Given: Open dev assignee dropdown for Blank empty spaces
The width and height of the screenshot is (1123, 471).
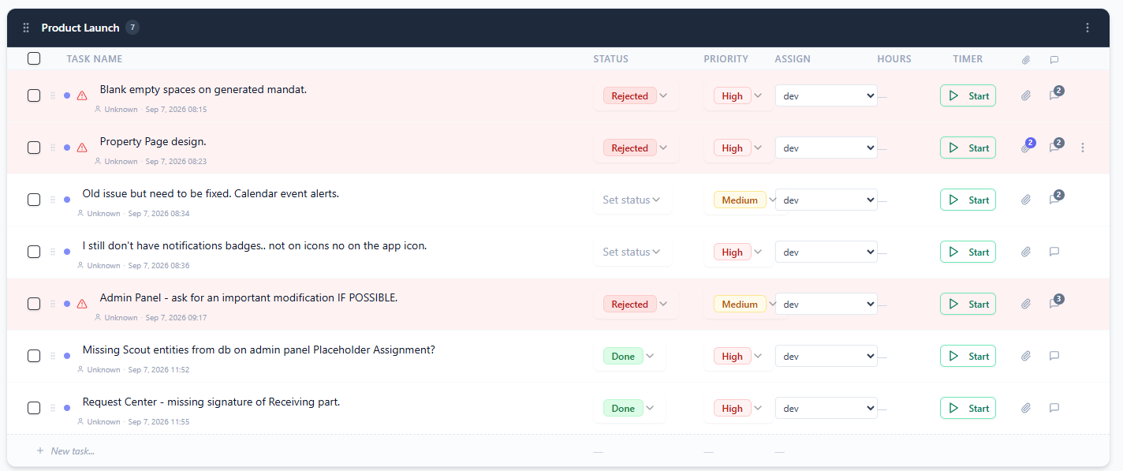Looking at the screenshot, I should click(826, 95).
